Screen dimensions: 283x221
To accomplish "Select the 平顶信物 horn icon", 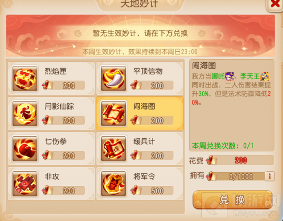I will pos(114,79).
